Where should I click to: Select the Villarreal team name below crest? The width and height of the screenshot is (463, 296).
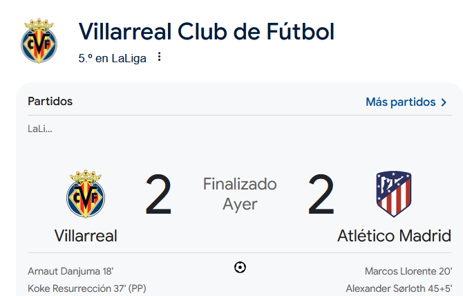(86, 236)
